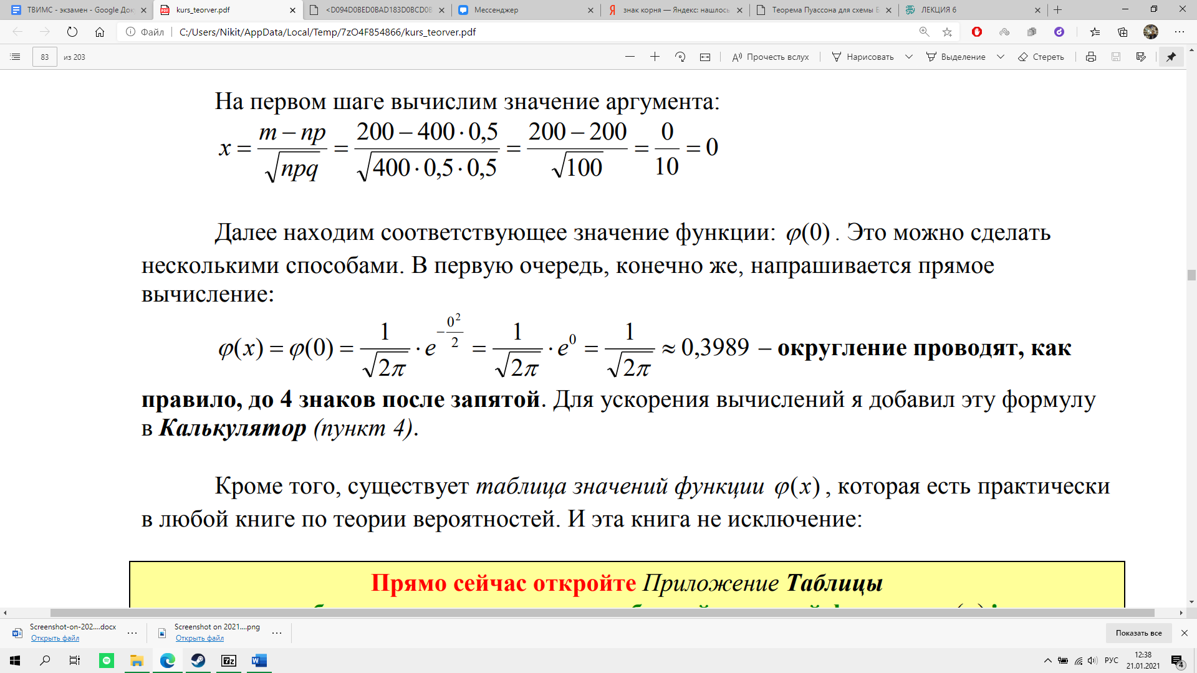The width and height of the screenshot is (1197, 673).
Task: Open the browser home page
Action: [100, 32]
